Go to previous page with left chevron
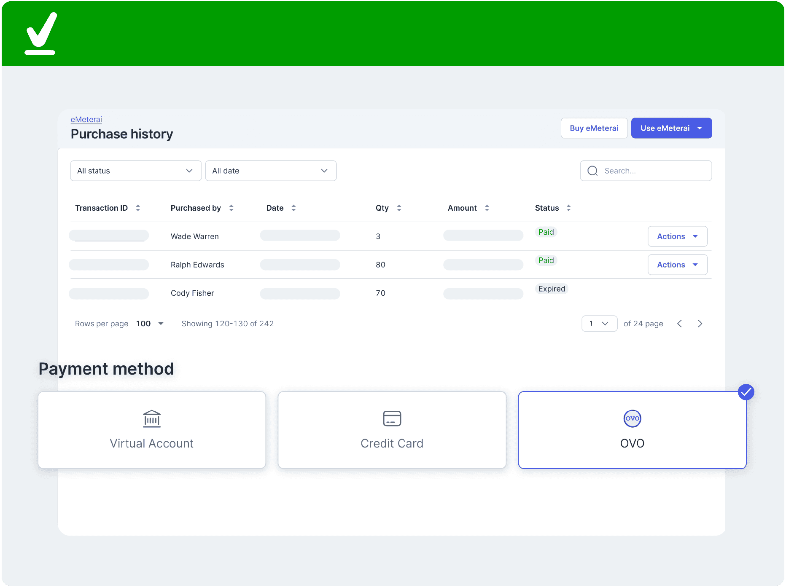The height and width of the screenshot is (587, 786). [x=679, y=324]
